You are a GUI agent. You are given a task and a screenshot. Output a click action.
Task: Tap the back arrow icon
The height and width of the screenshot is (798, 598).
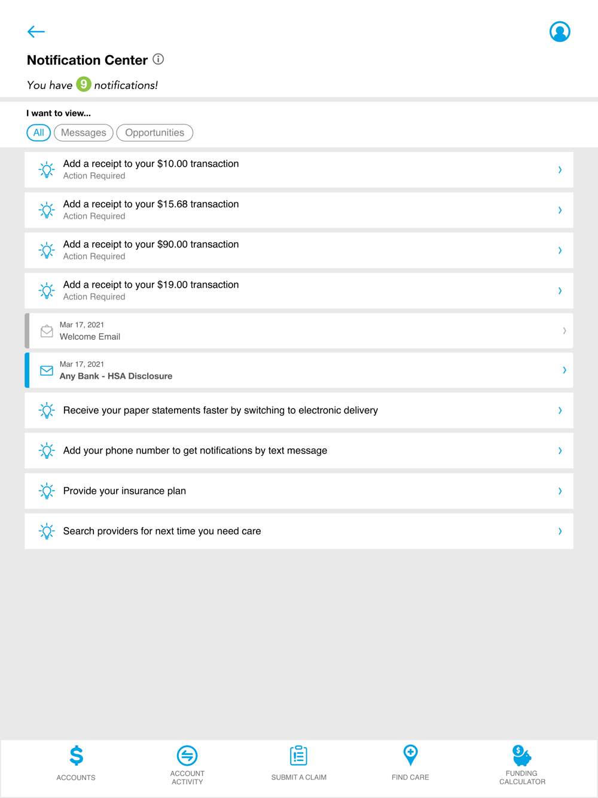[36, 32]
